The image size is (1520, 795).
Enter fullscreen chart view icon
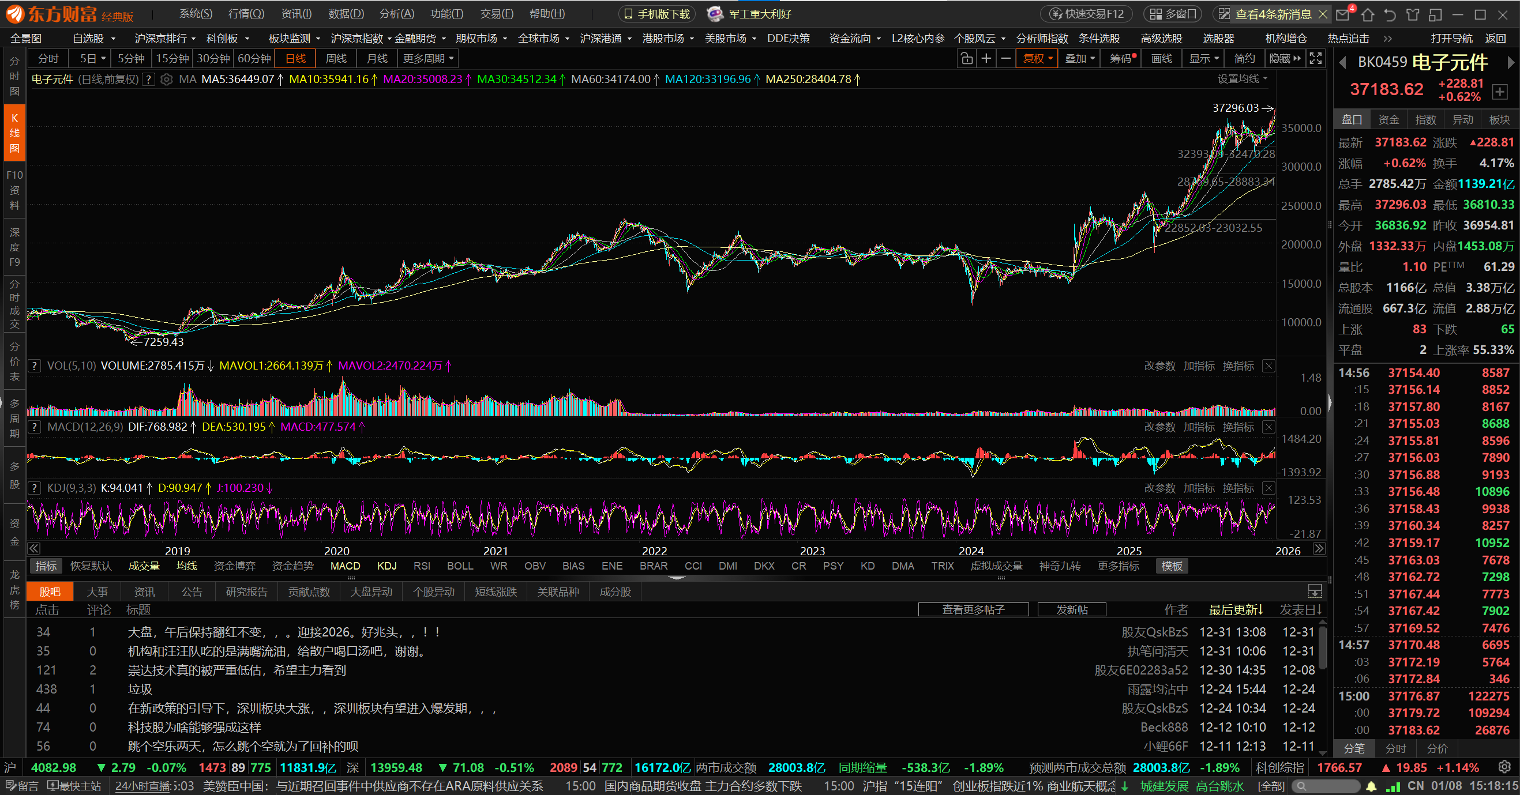point(1315,58)
